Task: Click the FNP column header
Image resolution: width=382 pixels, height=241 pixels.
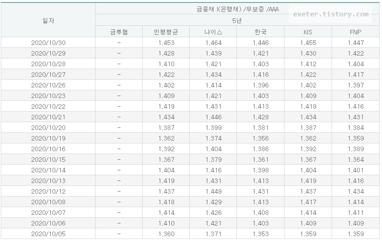Action: tap(355, 32)
